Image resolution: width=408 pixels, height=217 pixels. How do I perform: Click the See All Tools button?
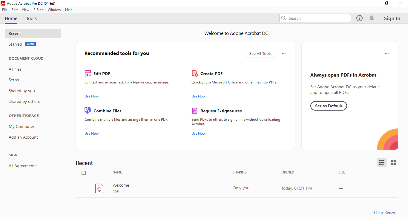[260, 53]
